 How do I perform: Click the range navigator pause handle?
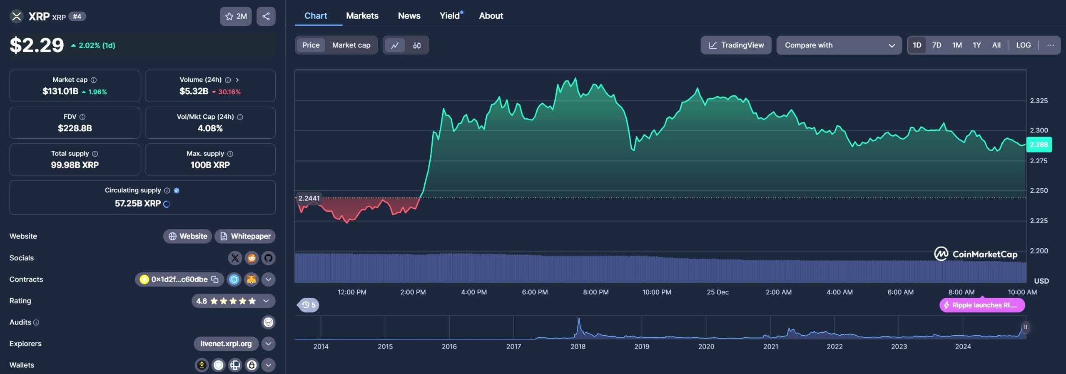click(x=1026, y=327)
